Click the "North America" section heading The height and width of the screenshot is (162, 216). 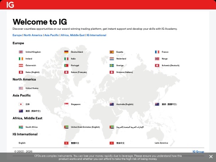point(24,79)
